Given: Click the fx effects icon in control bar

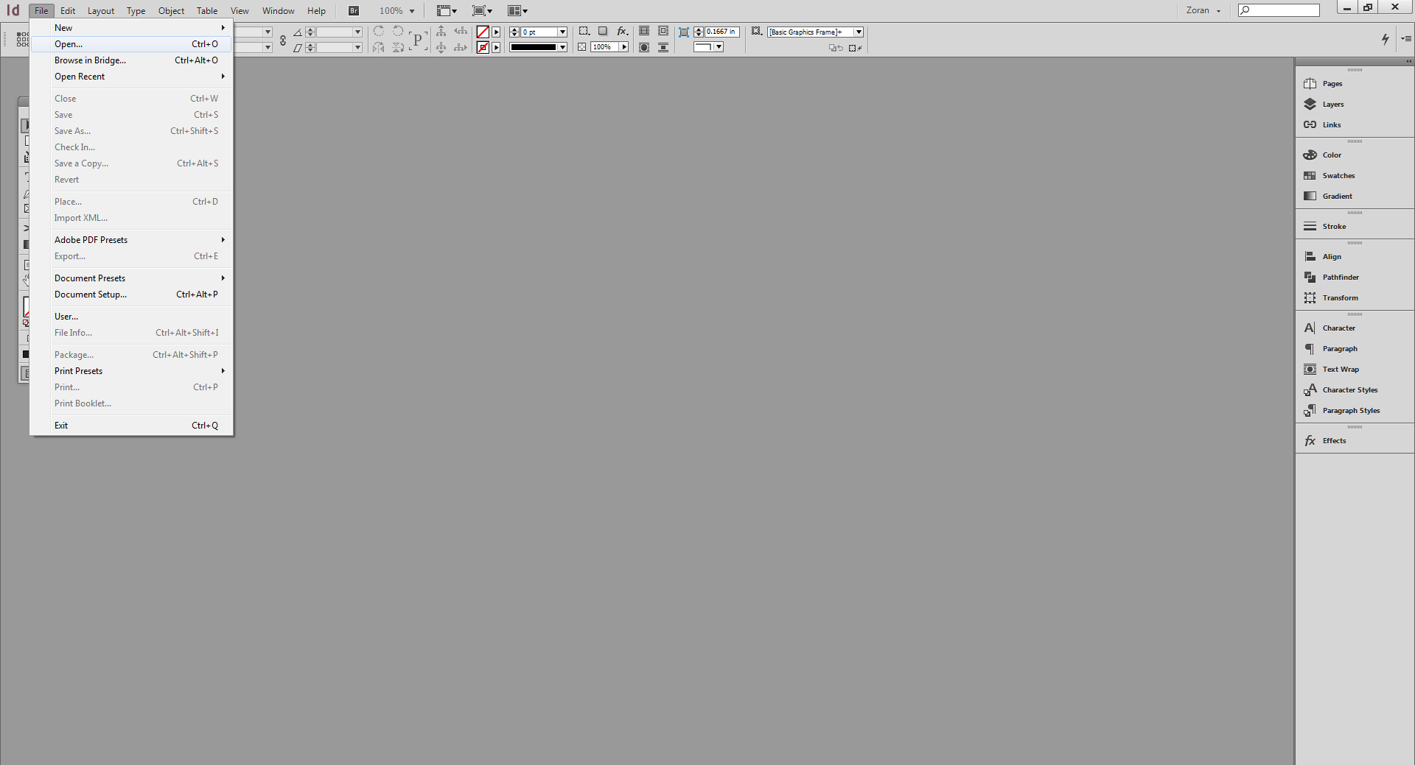Looking at the screenshot, I should pos(622,31).
